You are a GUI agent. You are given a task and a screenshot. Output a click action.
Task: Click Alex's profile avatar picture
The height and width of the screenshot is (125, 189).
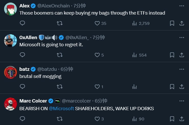click(10, 9)
